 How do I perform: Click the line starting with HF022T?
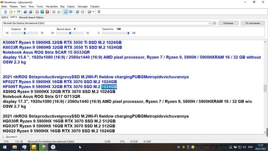pos(59,82)
